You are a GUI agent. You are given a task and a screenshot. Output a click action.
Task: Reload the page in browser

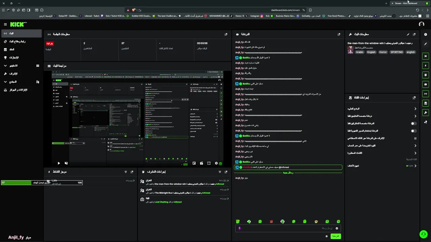[x=418, y=10]
